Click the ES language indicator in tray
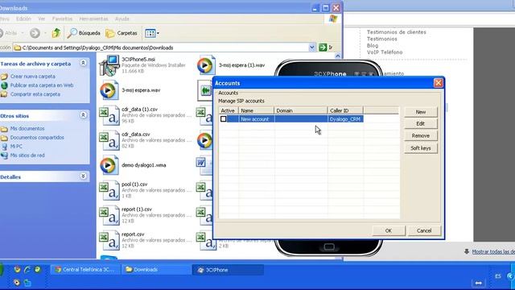Screen dimensions: 515x290 (x=498, y=276)
